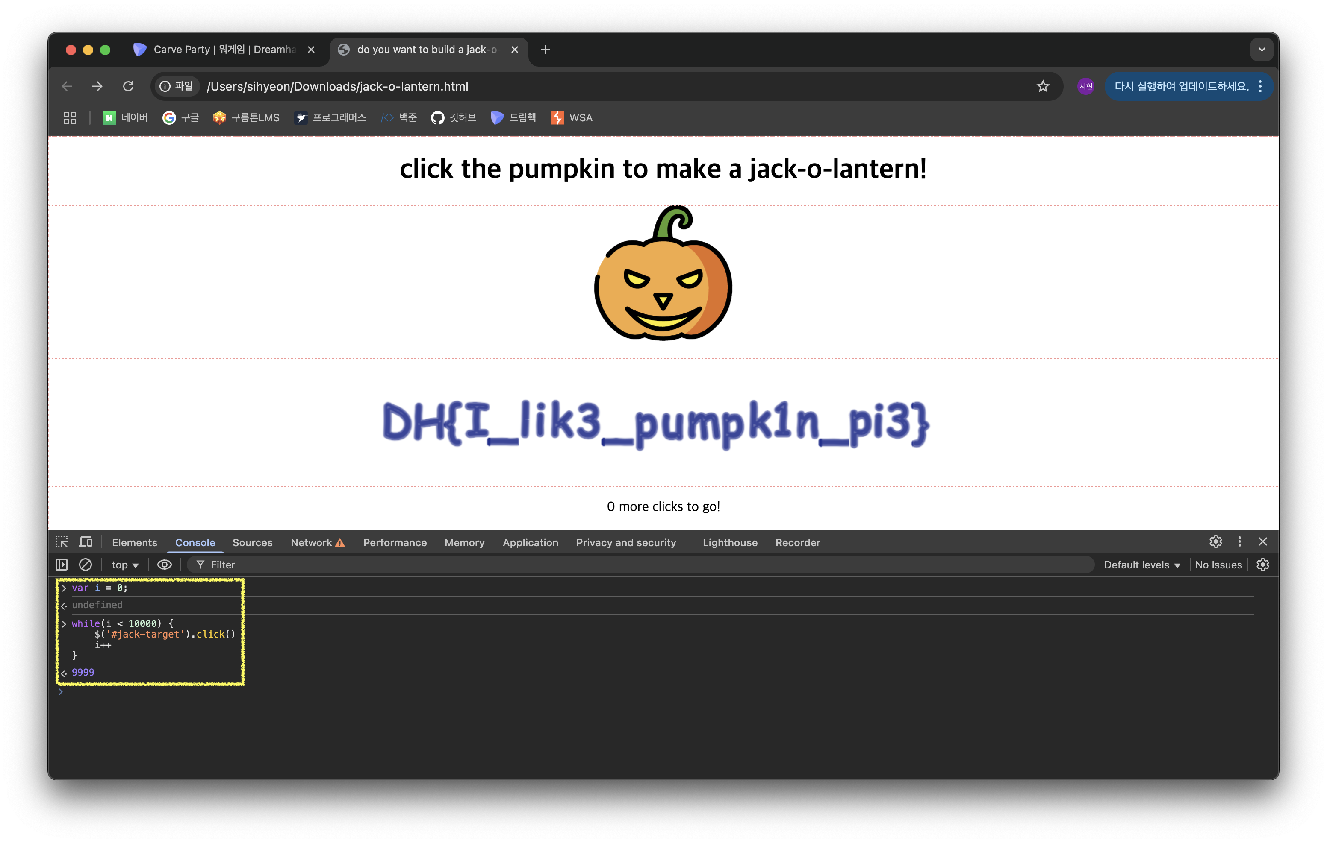Click the console Filter input field
Image resolution: width=1327 pixels, height=843 pixels.
[x=639, y=565]
